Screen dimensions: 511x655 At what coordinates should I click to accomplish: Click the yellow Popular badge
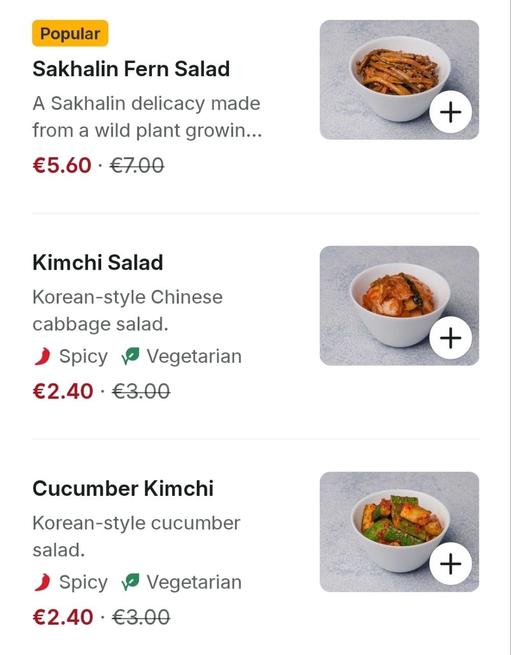tap(70, 33)
